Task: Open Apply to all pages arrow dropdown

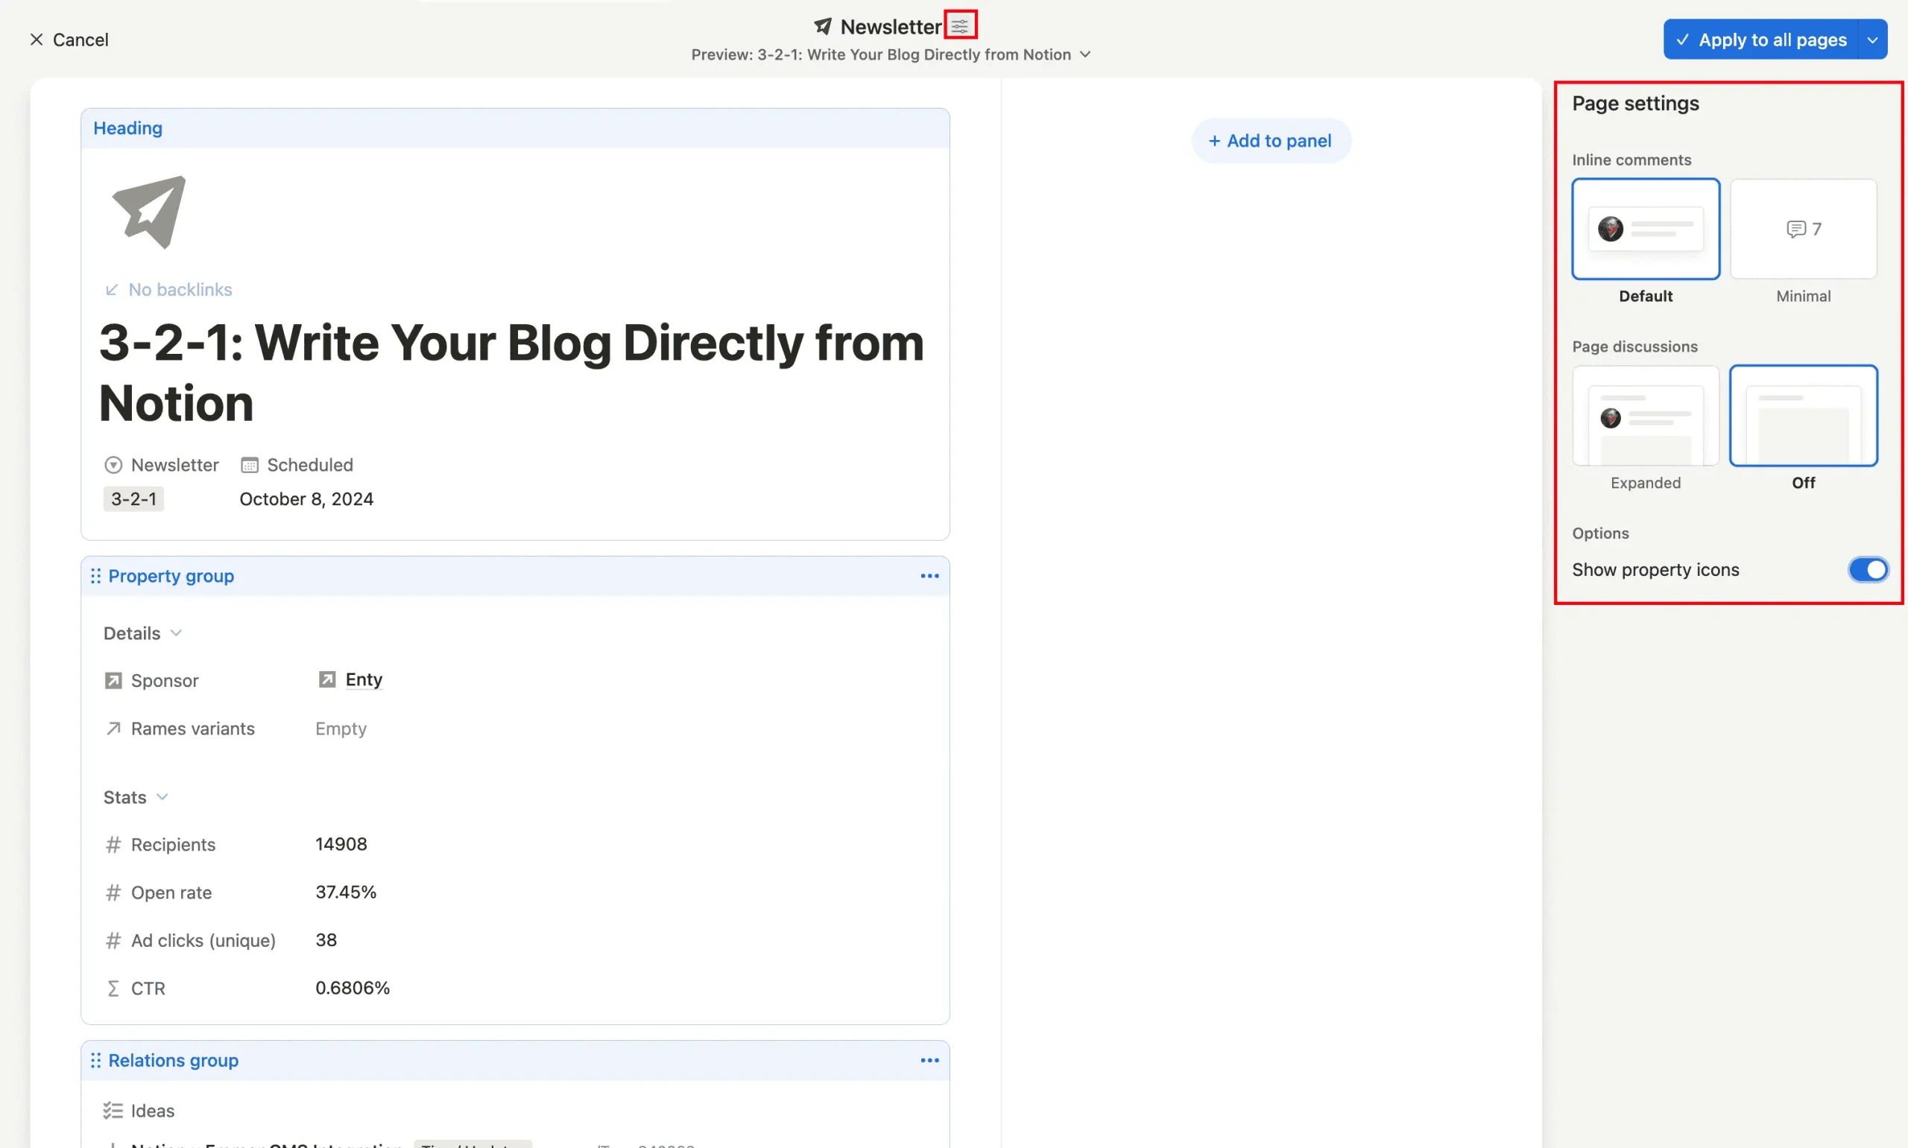Action: click(1871, 39)
